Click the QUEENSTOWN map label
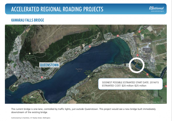Image resolution: width=172 pixels, height=121 pixels. 49,65
